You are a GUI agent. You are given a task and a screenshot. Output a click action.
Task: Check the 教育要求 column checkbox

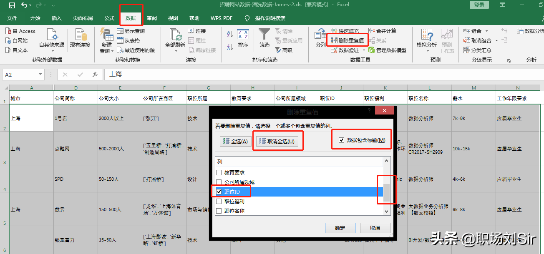coord(219,173)
